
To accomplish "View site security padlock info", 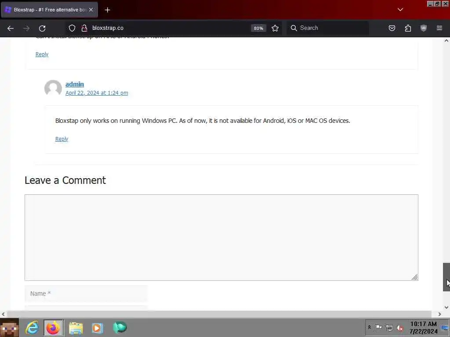I will click(x=84, y=28).
